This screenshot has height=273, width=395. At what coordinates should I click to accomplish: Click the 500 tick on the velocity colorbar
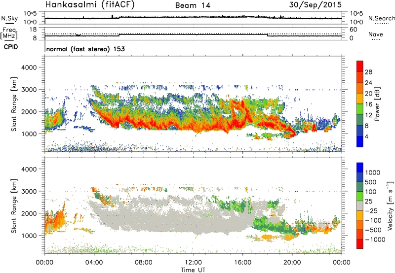(371, 182)
